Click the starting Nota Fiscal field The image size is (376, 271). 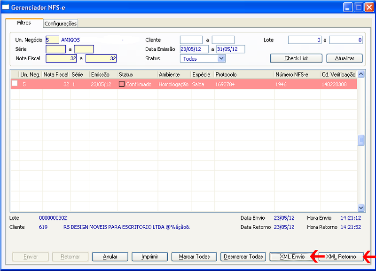(x=61, y=58)
